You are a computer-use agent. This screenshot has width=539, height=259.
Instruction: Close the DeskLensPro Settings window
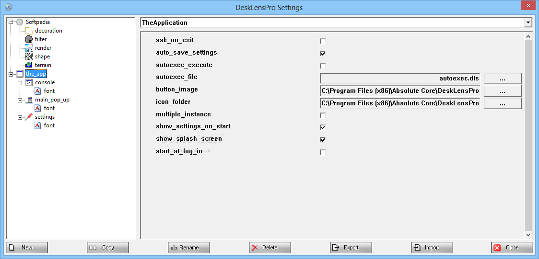tap(527, 6)
